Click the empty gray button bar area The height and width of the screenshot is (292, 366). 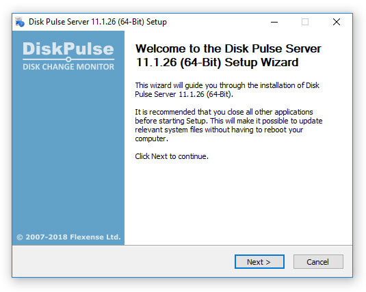point(121,261)
